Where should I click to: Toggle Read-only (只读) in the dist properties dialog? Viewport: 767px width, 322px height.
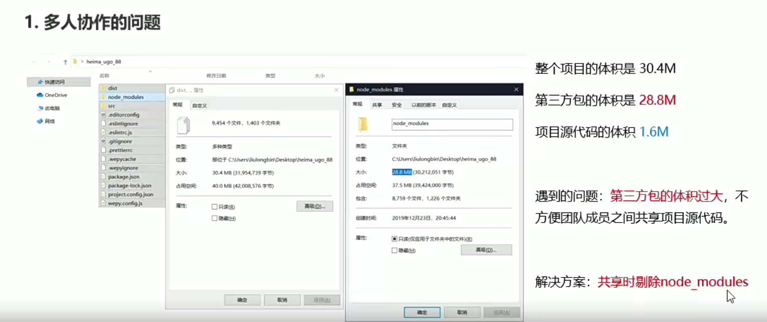[215, 206]
